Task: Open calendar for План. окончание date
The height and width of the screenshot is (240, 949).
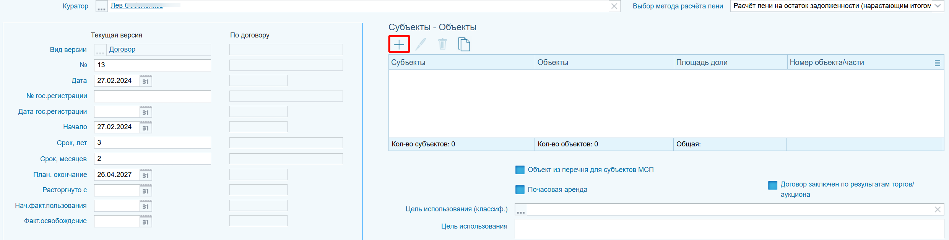Action: [146, 175]
